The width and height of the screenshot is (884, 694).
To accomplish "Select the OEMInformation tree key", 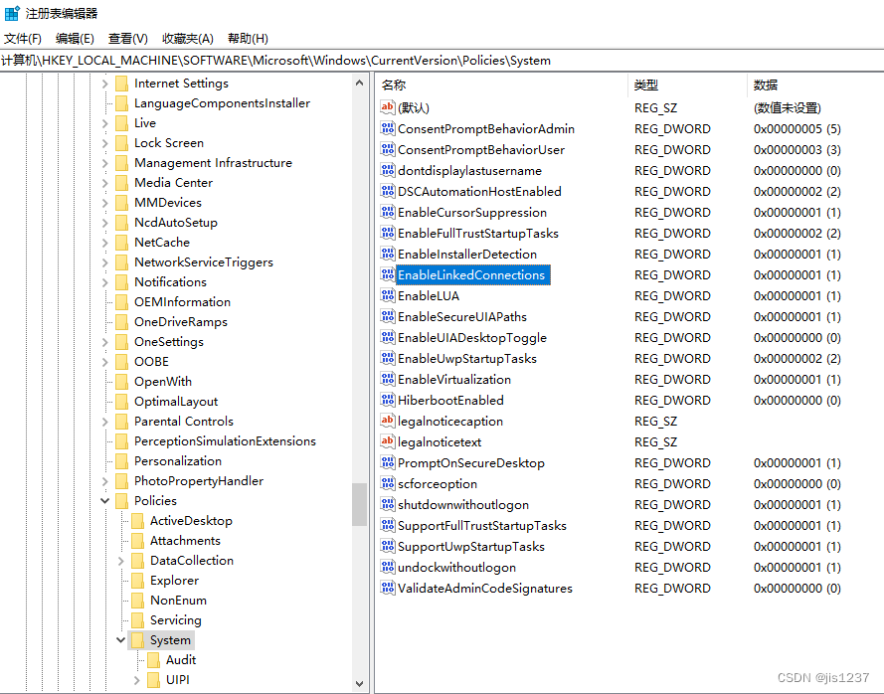I will tap(183, 301).
